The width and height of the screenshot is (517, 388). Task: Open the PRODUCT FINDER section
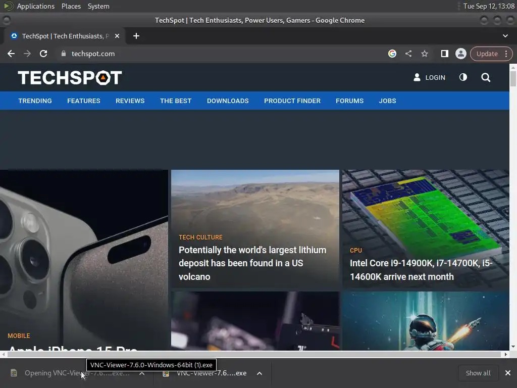pyautogui.click(x=292, y=101)
